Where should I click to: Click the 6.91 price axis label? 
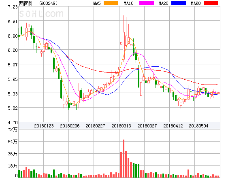point(13,21)
